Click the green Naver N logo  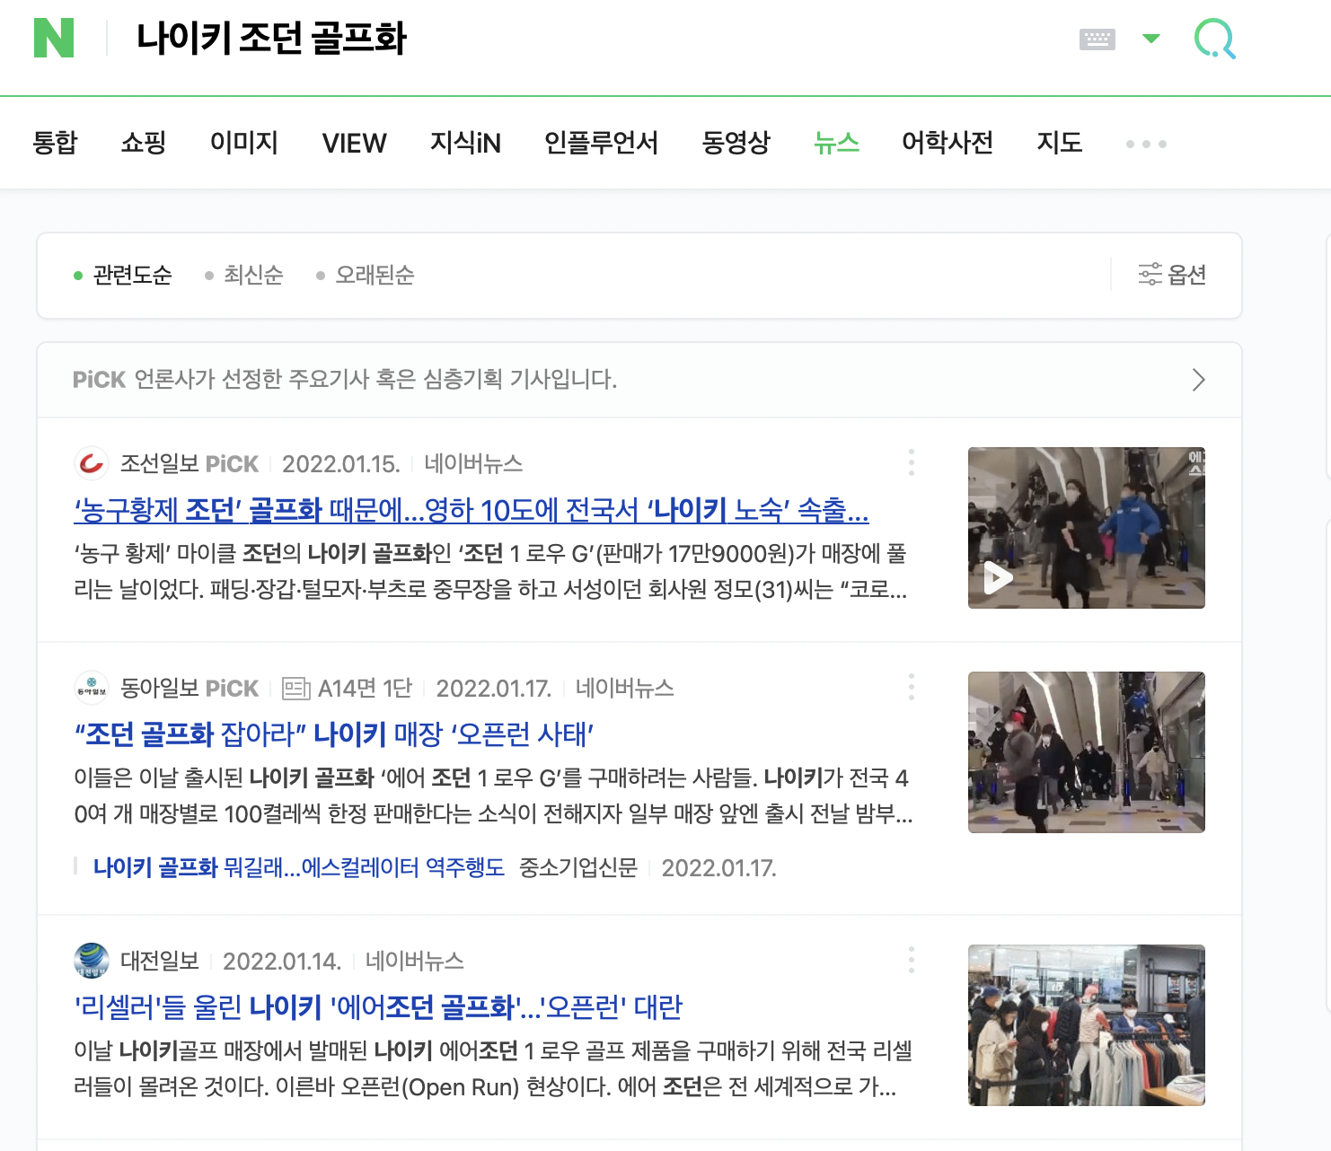click(54, 39)
